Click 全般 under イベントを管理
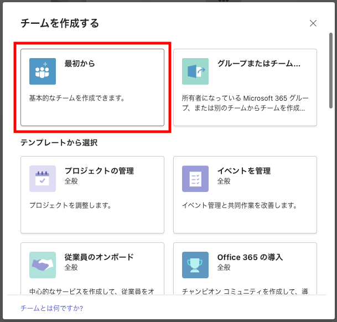 pos(224,181)
